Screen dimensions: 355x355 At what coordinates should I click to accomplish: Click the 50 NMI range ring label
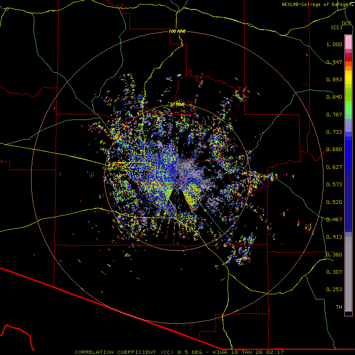(x=177, y=105)
